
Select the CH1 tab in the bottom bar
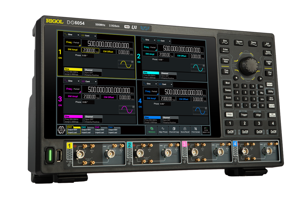pos(74,130)
